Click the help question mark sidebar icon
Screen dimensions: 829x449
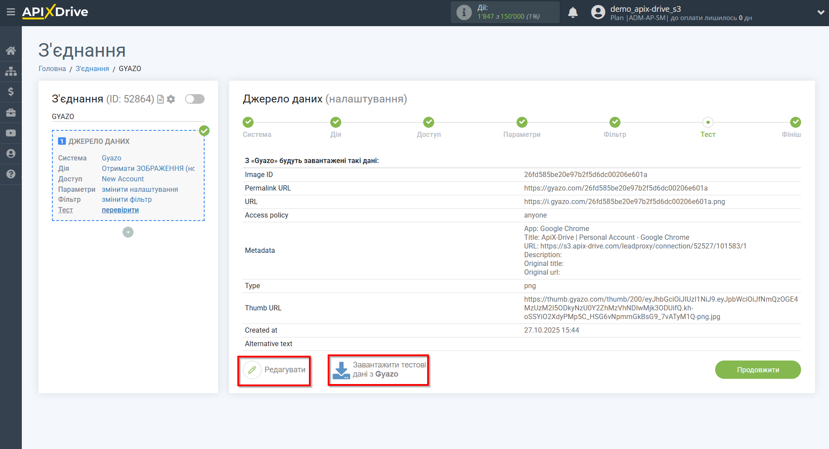click(x=11, y=174)
